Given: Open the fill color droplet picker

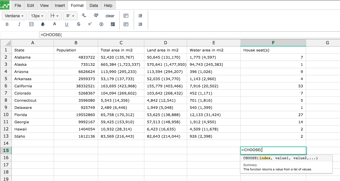Looking at the screenshot, I should tap(43, 24).
